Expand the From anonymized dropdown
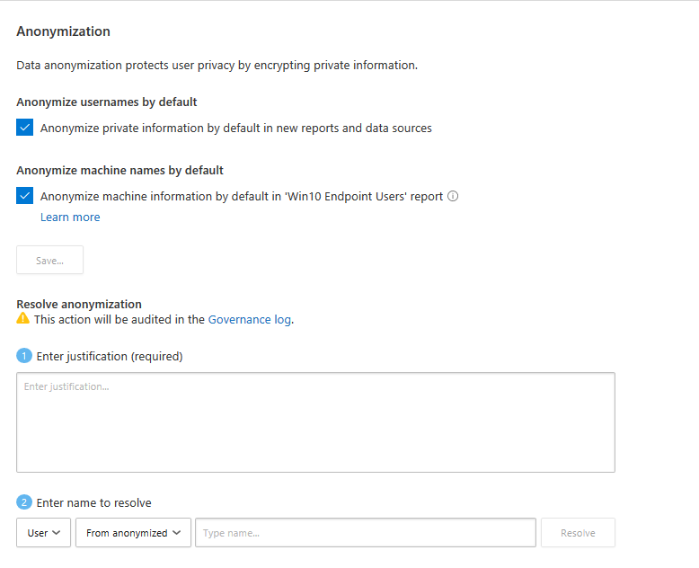Image resolution: width=699 pixels, height=568 pixels. click(133, 533)
